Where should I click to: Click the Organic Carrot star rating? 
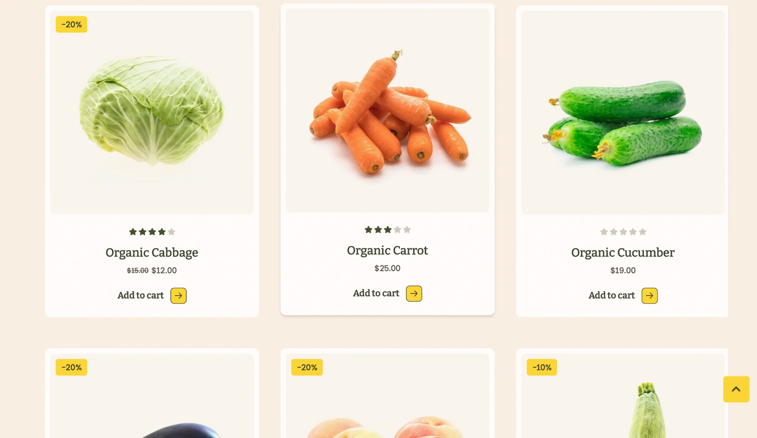click(x=388, y=230)
